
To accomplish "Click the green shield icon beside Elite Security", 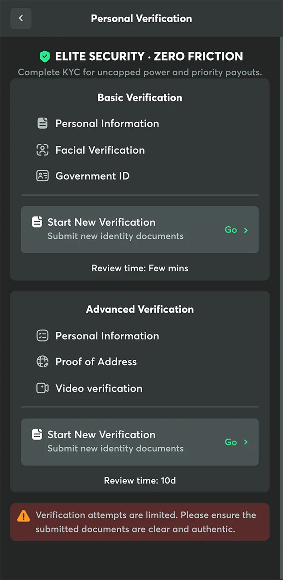I will 44,57.
